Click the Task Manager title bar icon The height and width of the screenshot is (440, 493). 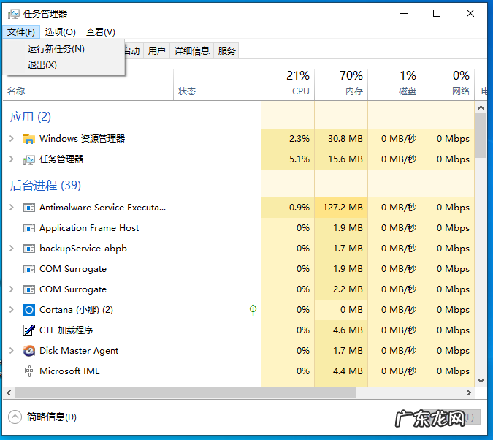tap(14, 14)
